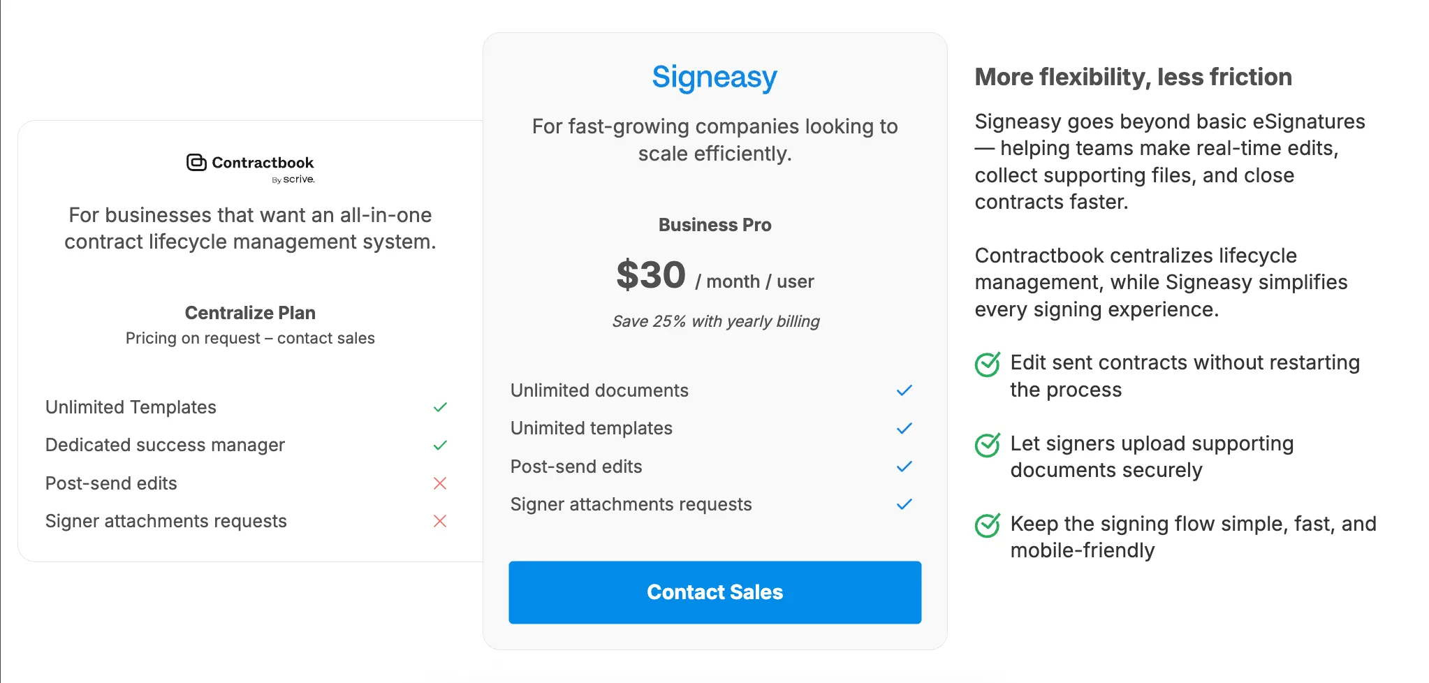Select the Centralize Plan heading
Viewport: 1429px width, 683px height.
coord(250,313)
